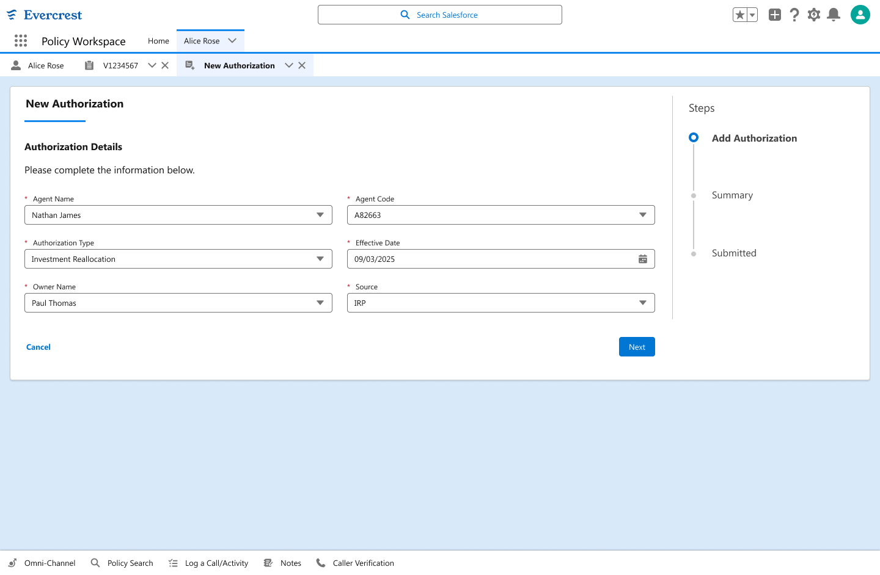Open the notifications bell
880x575 pixels.
coord(834,15)
